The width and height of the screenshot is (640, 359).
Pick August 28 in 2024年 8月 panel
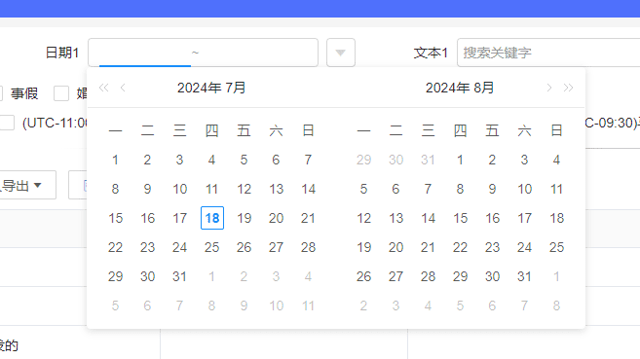pos(428,276)
